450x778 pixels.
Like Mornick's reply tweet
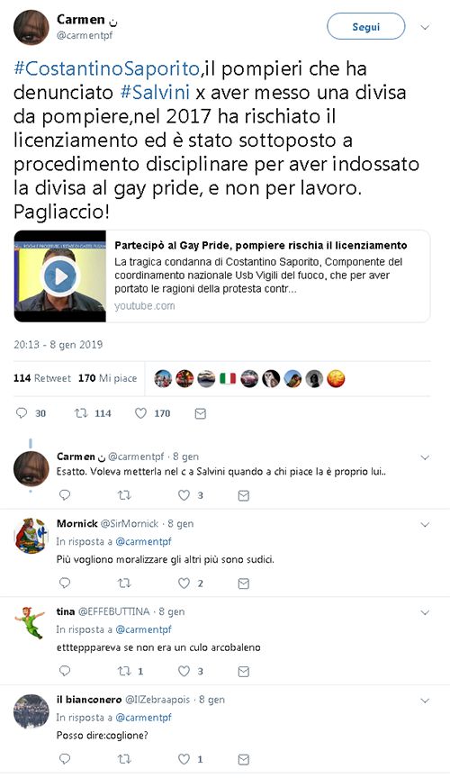tap(184, 583)
